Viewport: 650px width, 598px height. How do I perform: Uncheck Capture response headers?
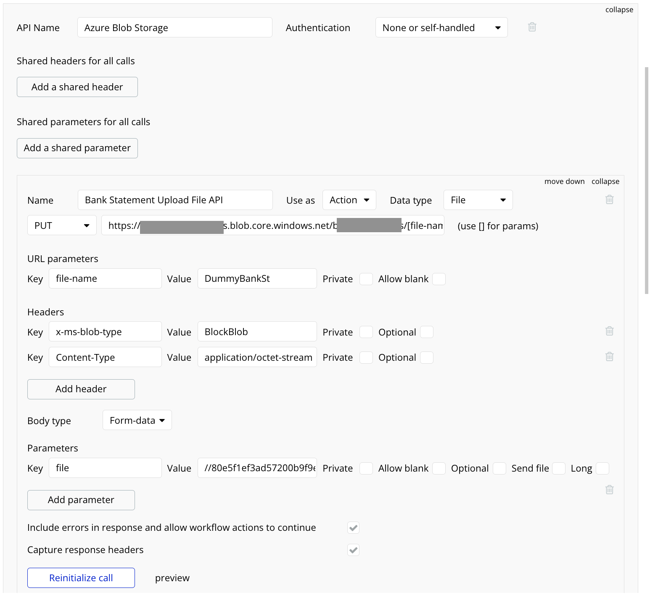coord(353,550)
